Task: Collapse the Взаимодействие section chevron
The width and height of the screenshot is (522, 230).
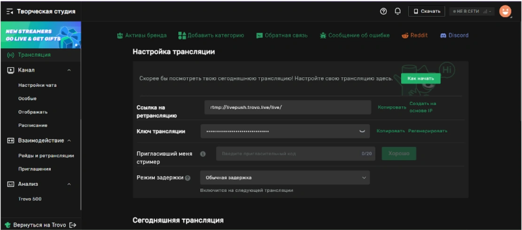Action: 69,141
